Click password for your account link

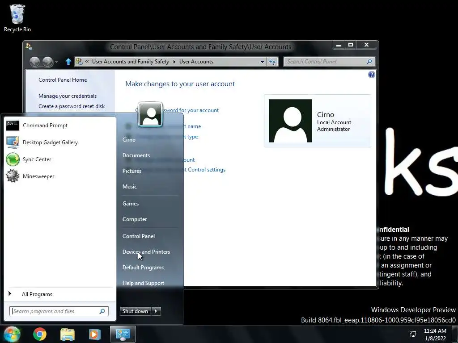[x=191, y=110]
